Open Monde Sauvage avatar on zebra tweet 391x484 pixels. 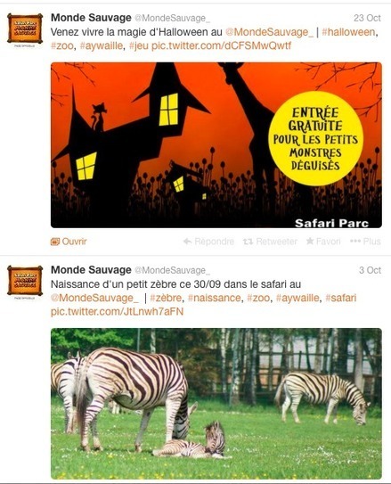(x=25, y=281)
